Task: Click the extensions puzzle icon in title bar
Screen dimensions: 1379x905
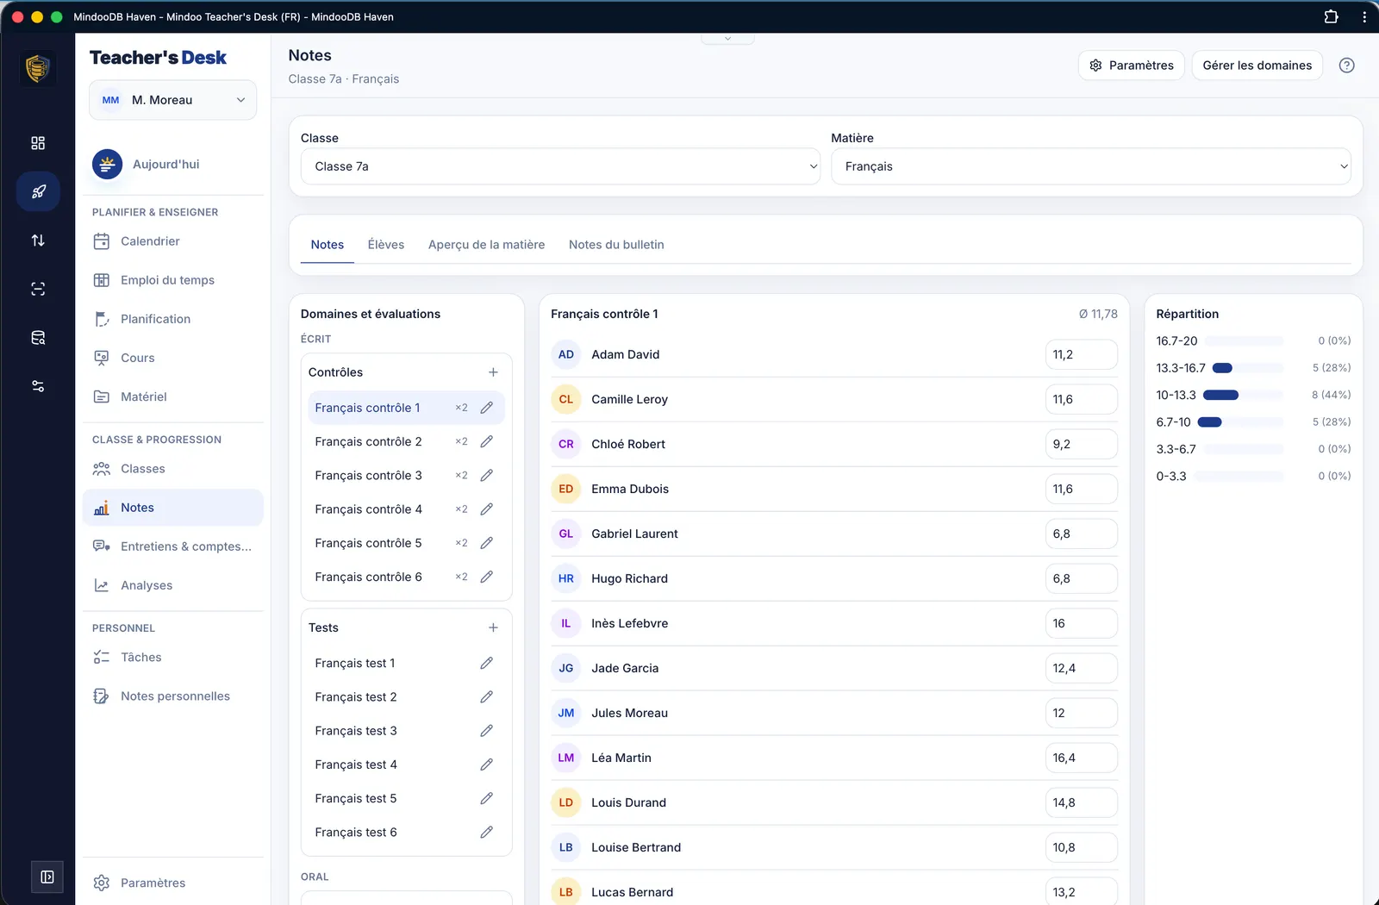Action: coord(1331,16)
